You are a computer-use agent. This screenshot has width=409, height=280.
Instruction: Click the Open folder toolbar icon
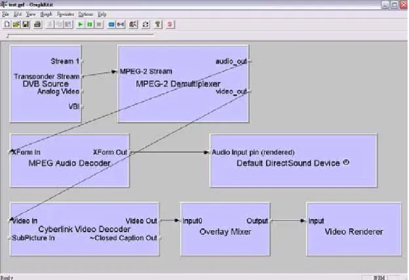(x=16, y=24)
